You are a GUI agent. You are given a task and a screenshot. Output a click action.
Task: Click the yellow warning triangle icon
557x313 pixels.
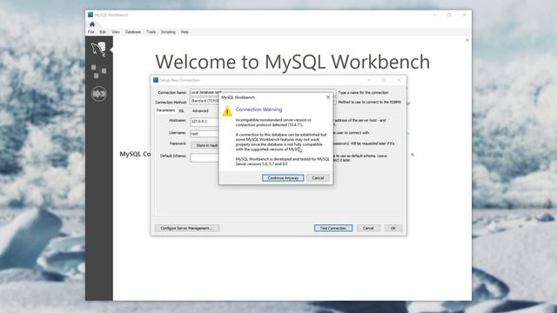coord(227,111)
